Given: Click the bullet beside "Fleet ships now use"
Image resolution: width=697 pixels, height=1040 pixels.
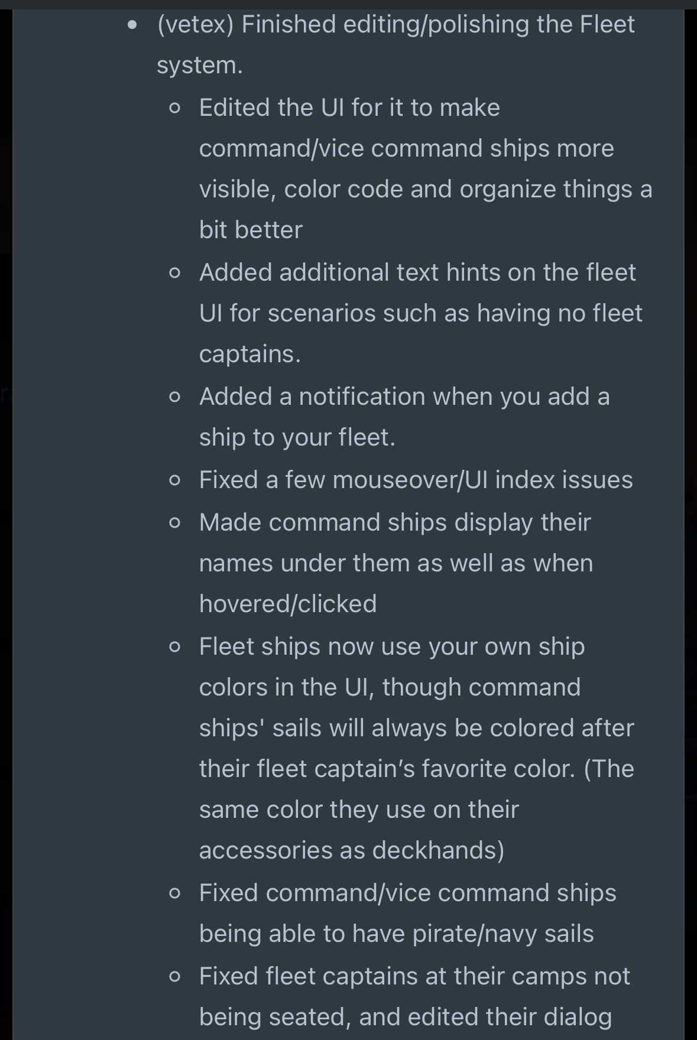Looking at the screenshot, I should [174, 648].
